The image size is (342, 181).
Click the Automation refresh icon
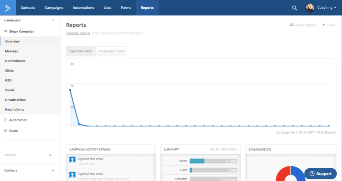pos(5,120)
